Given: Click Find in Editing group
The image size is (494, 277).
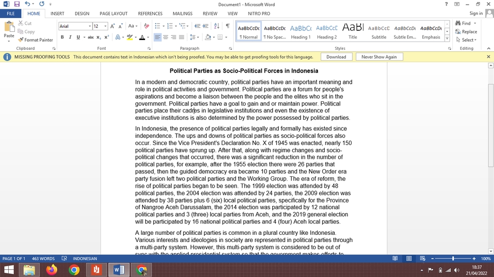Looking at the screenshot, I should pos(463,23).
